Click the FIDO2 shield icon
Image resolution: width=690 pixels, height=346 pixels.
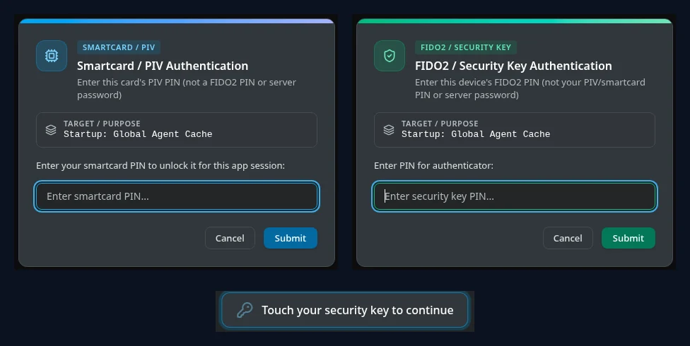click(x=390, y=56)
